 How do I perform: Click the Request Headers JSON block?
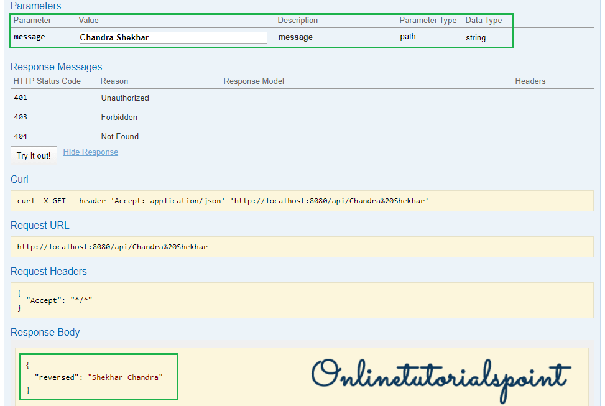coord(302,300)
